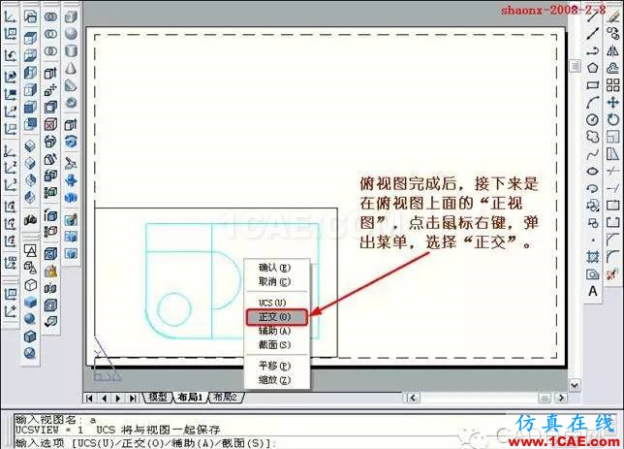Choose 辅助(A) in context menu
The image size is (624, 449).
[275, 331]
